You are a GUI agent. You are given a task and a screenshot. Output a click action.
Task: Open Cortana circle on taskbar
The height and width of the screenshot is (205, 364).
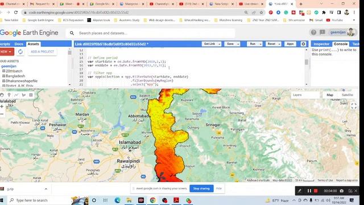[x=94, y=200]
